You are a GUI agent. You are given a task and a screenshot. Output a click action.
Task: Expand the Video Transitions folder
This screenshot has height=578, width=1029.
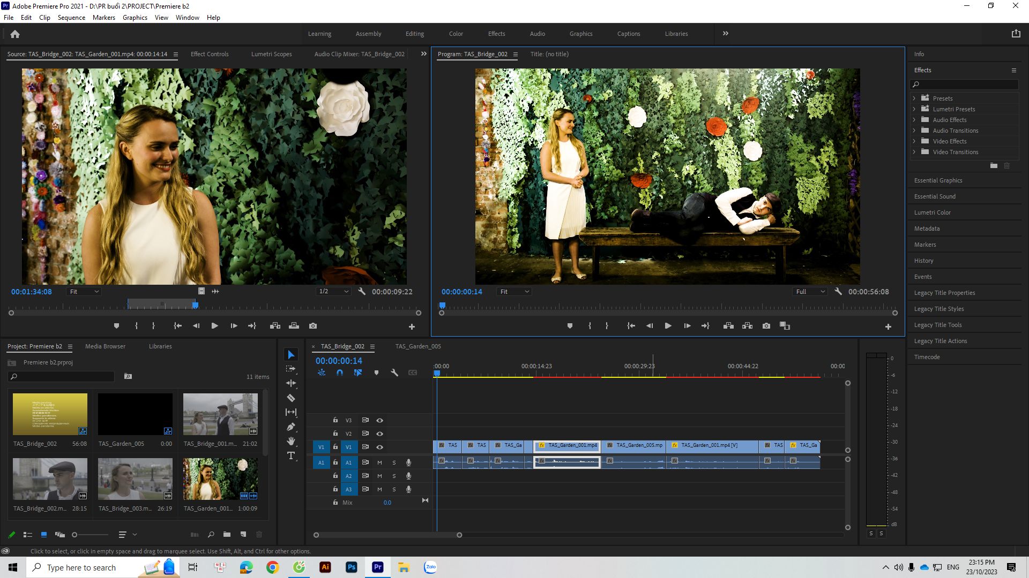tap(914, 152)
